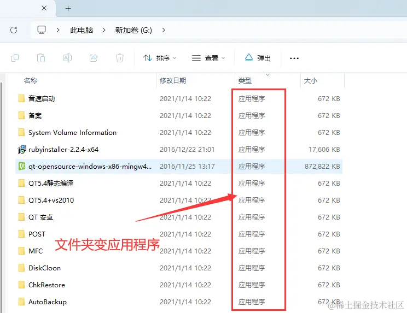
Task: Add a new tab with plus button
Action: (x=68, y=9)
